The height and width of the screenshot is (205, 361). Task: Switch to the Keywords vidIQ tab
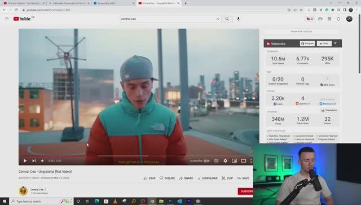(114, 3)
